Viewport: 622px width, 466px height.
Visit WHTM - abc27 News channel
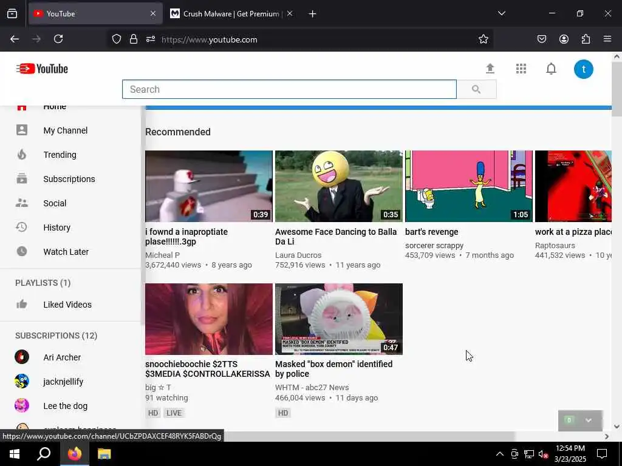(x=312, y=388)
